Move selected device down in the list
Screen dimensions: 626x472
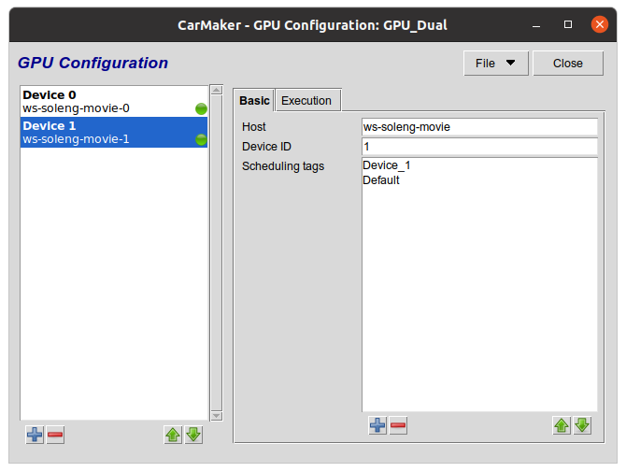click(193, 435)
